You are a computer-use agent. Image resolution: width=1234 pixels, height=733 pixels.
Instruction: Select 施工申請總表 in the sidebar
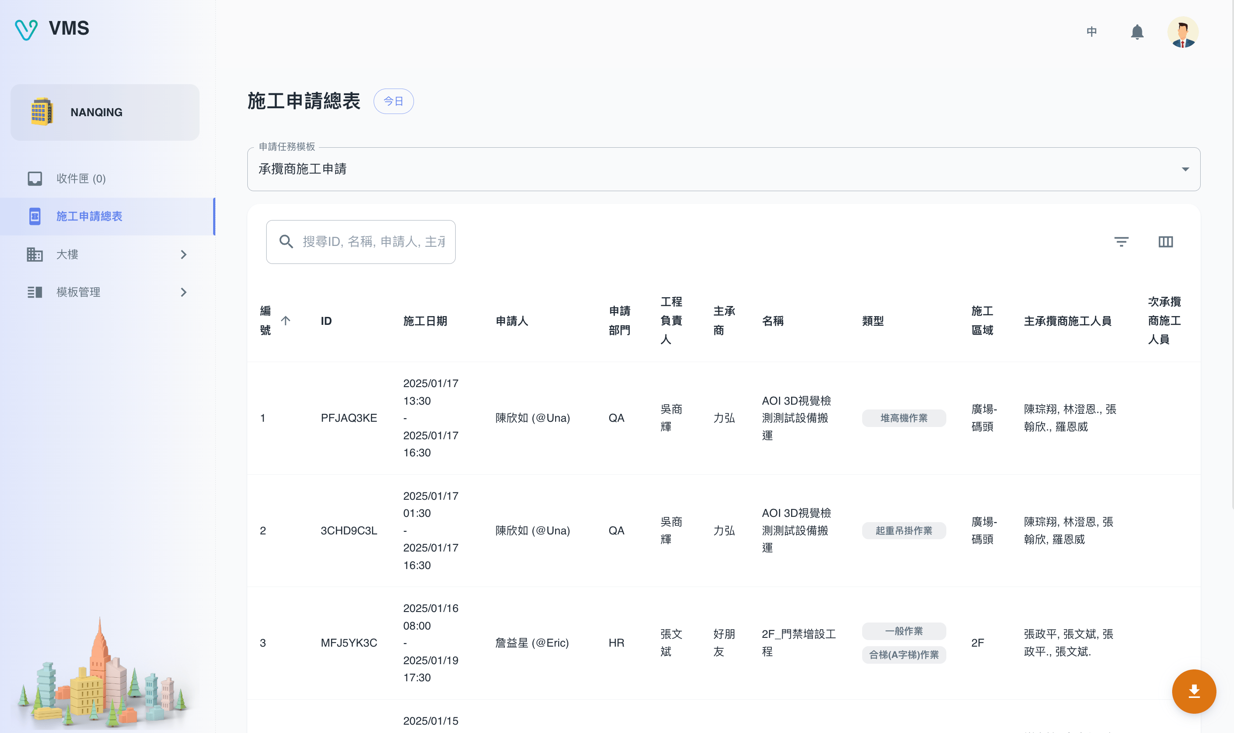point(89,216)
